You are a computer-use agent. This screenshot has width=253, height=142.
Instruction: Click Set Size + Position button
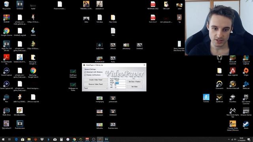(x=134, y=82)
